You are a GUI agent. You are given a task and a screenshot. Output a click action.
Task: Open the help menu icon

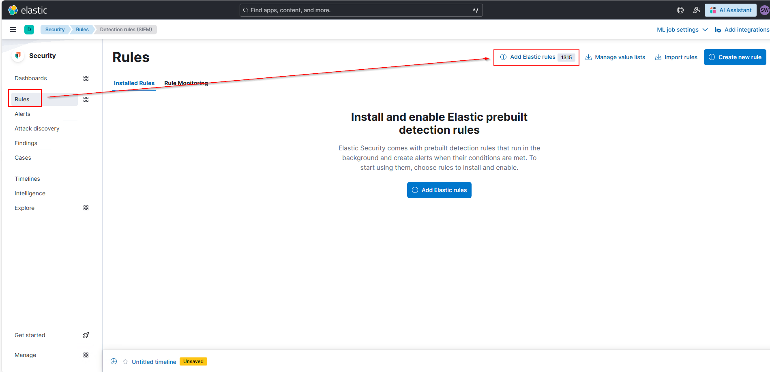click(x=680, y=10)
